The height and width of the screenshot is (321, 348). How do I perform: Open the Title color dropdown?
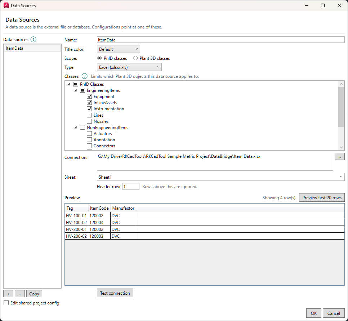pyautogui.click(x=119, y=49)
